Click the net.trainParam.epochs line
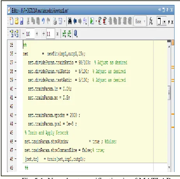 54,115
